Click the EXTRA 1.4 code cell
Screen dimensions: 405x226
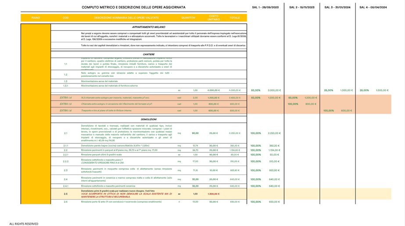[65, 97]
